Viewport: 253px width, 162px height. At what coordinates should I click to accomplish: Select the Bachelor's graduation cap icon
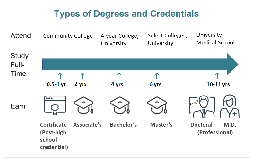[120, 105]
